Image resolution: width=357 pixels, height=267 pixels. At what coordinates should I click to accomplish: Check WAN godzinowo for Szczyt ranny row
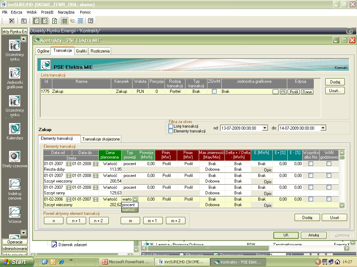click(x=329, y=187)
